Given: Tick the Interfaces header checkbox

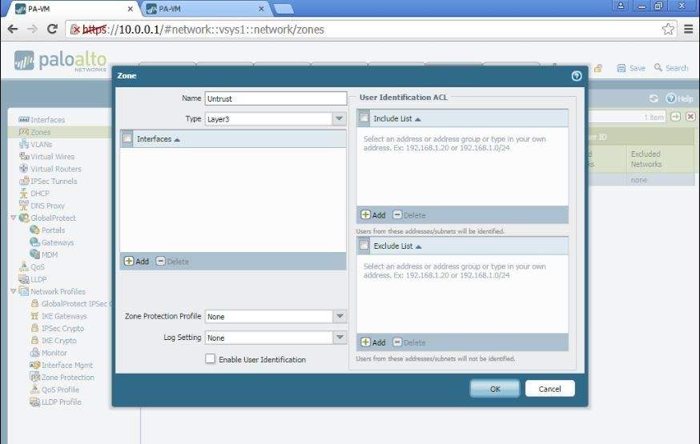Looking at the screenshot, I should [127, 138].
